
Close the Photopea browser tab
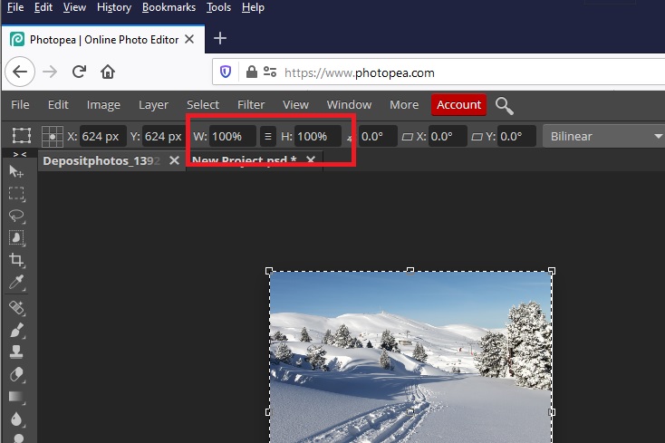click(189, 40)
